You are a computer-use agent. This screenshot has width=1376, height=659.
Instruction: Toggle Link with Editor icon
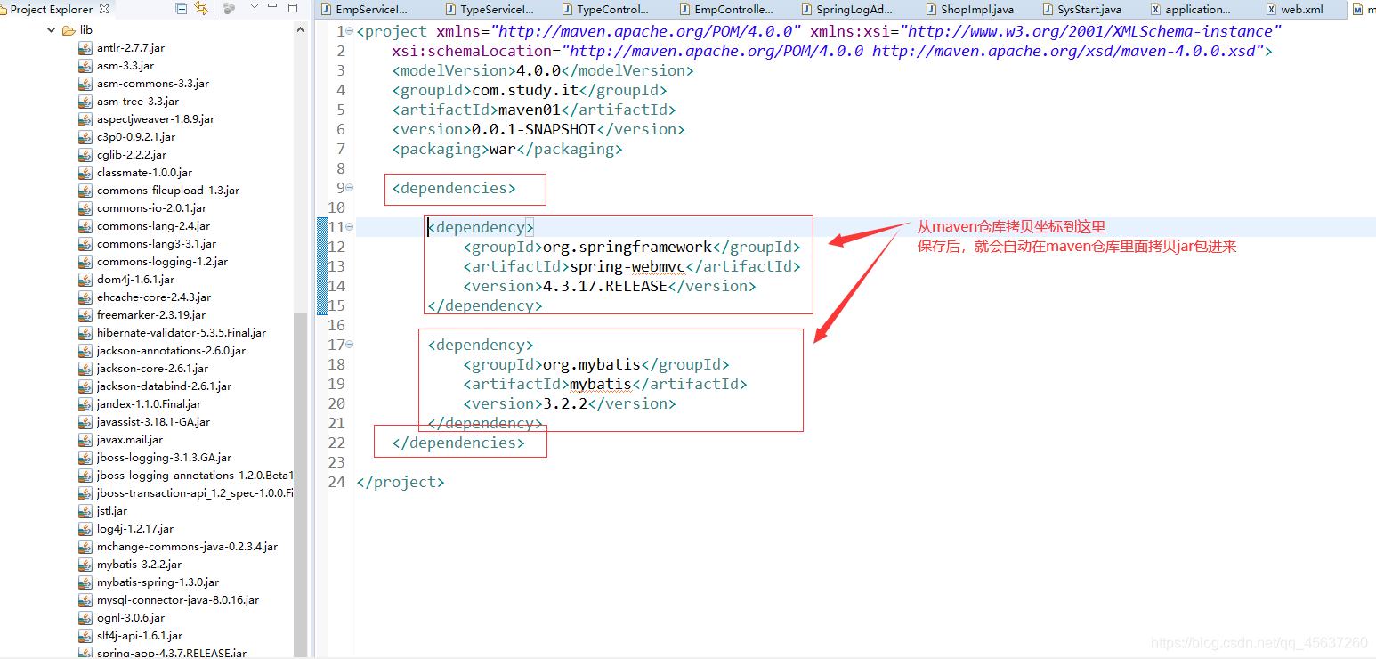tap(200, 8)
